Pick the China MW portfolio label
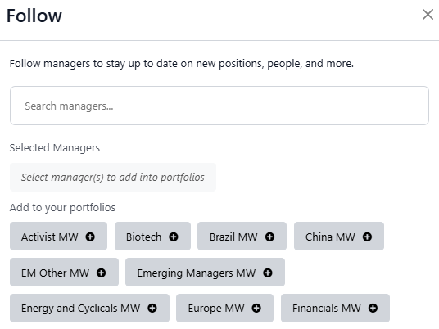 click(x=330, y=237)
